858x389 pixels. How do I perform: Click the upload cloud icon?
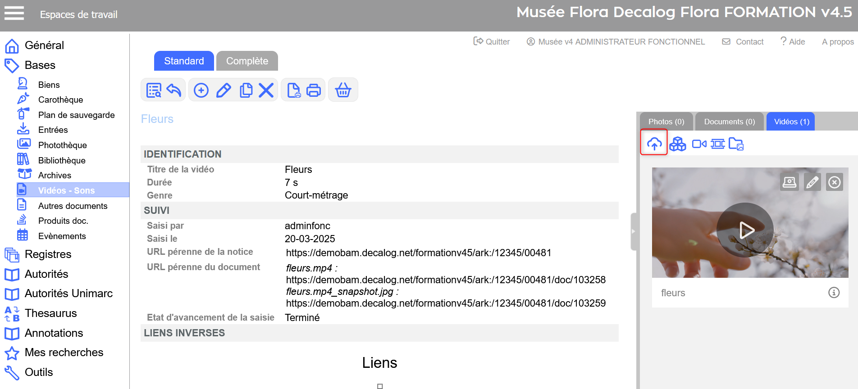point(654,144)
